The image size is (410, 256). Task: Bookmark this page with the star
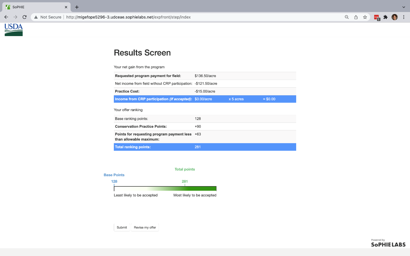(365, 17)
